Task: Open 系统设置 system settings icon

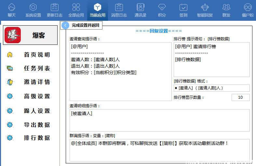Action: coord(33,8)
